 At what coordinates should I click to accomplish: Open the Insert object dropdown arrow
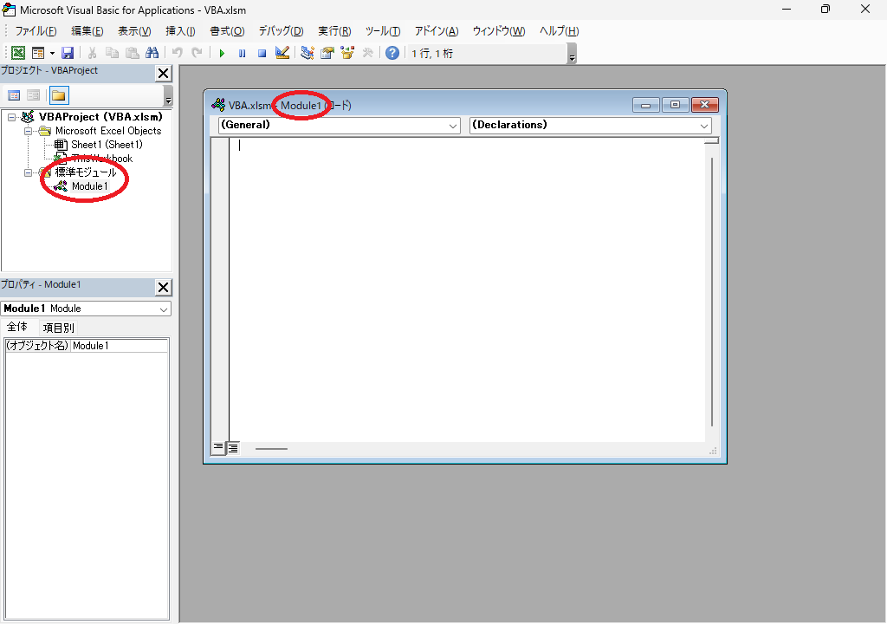point(52,53)
